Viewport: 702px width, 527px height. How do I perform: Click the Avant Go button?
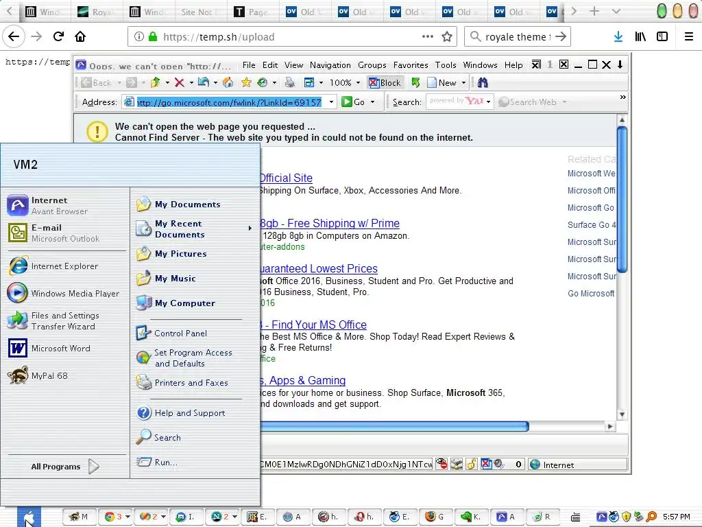point(353,102)
